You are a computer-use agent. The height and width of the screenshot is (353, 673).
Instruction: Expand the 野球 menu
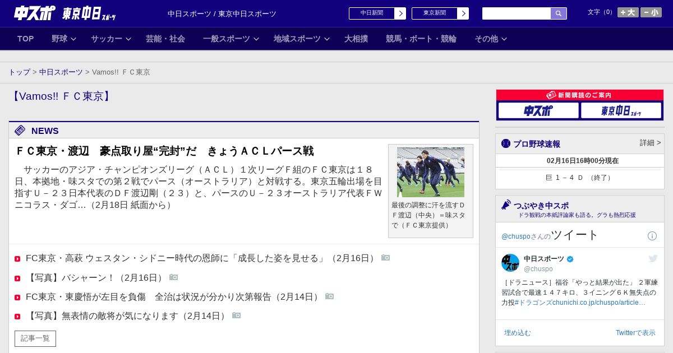coord(63,39)
